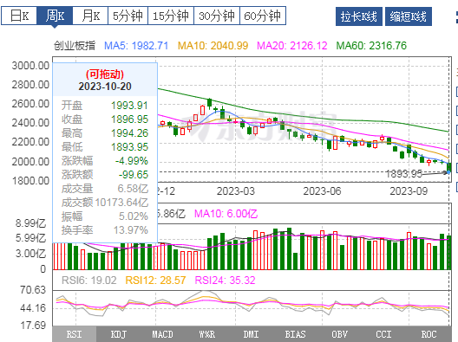The width and height of the screenshot is (458, 342).
Task: Click the 拉长K线 stretch button
Action: (x=359, y=16)
